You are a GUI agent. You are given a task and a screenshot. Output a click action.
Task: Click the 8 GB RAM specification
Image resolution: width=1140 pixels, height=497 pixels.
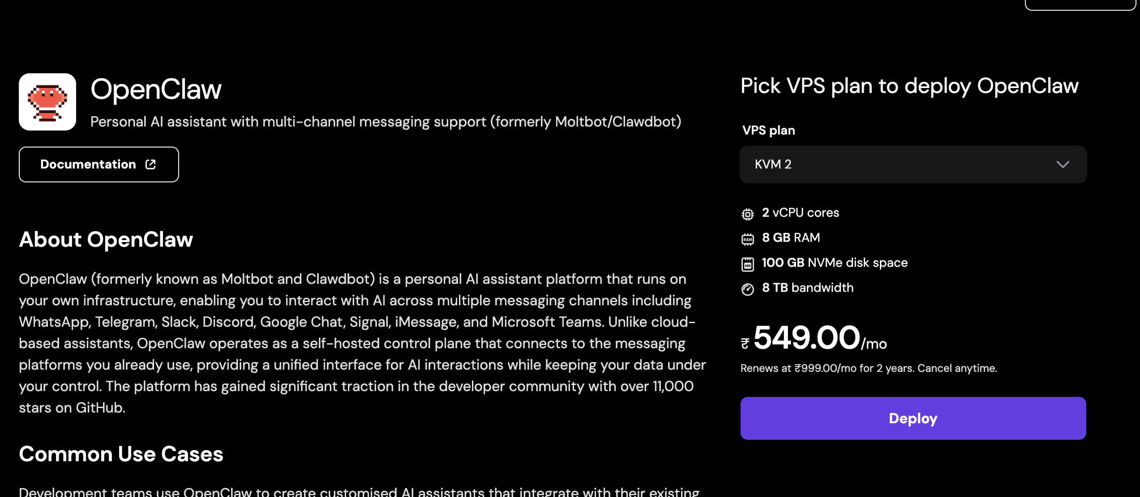[x=791, y=238]
